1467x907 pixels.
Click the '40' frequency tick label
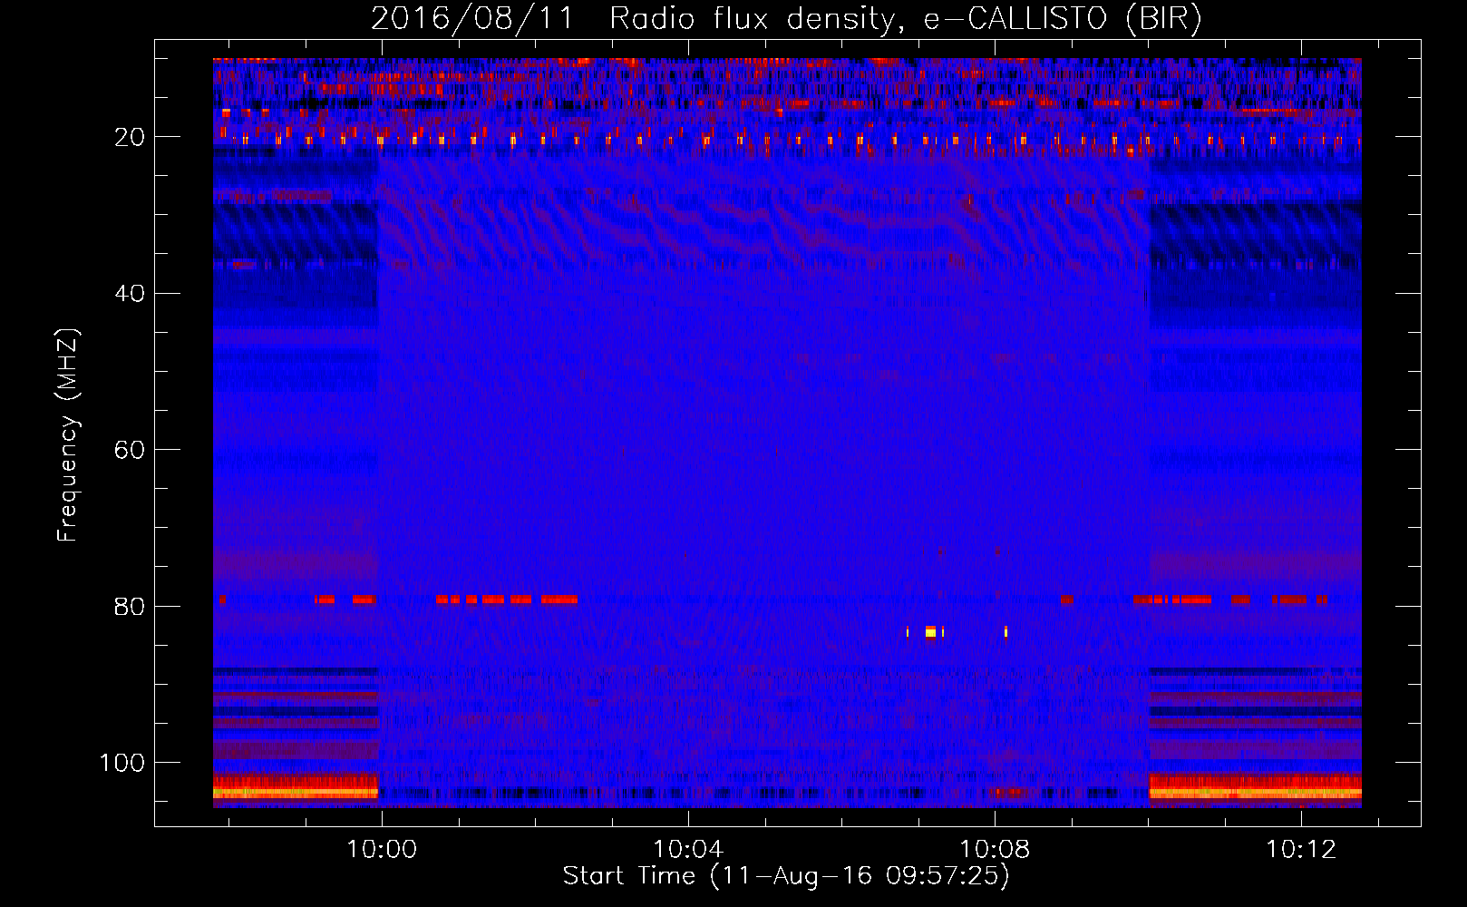click(130, 294)
